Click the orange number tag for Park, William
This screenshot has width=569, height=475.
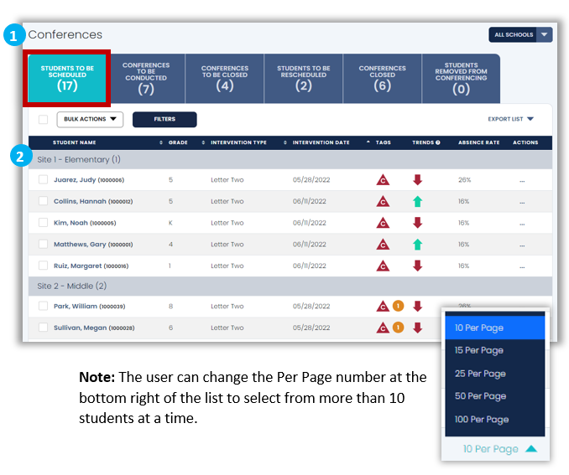click(398, 306)
